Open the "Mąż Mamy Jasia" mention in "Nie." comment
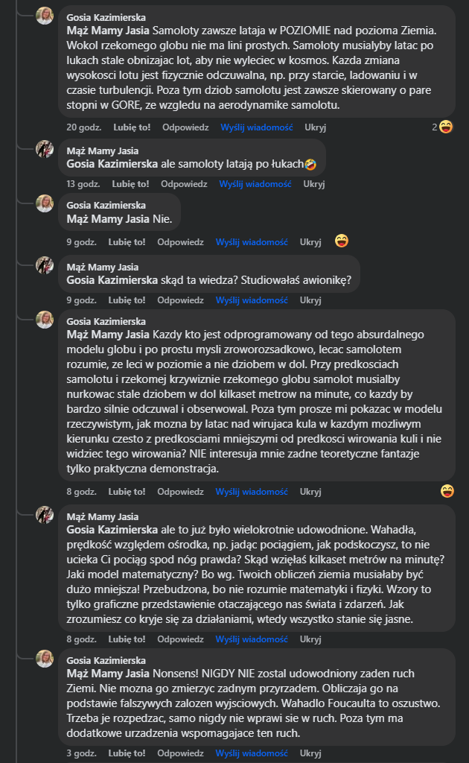Screen dimensions: 469x763 click(108, 219)
